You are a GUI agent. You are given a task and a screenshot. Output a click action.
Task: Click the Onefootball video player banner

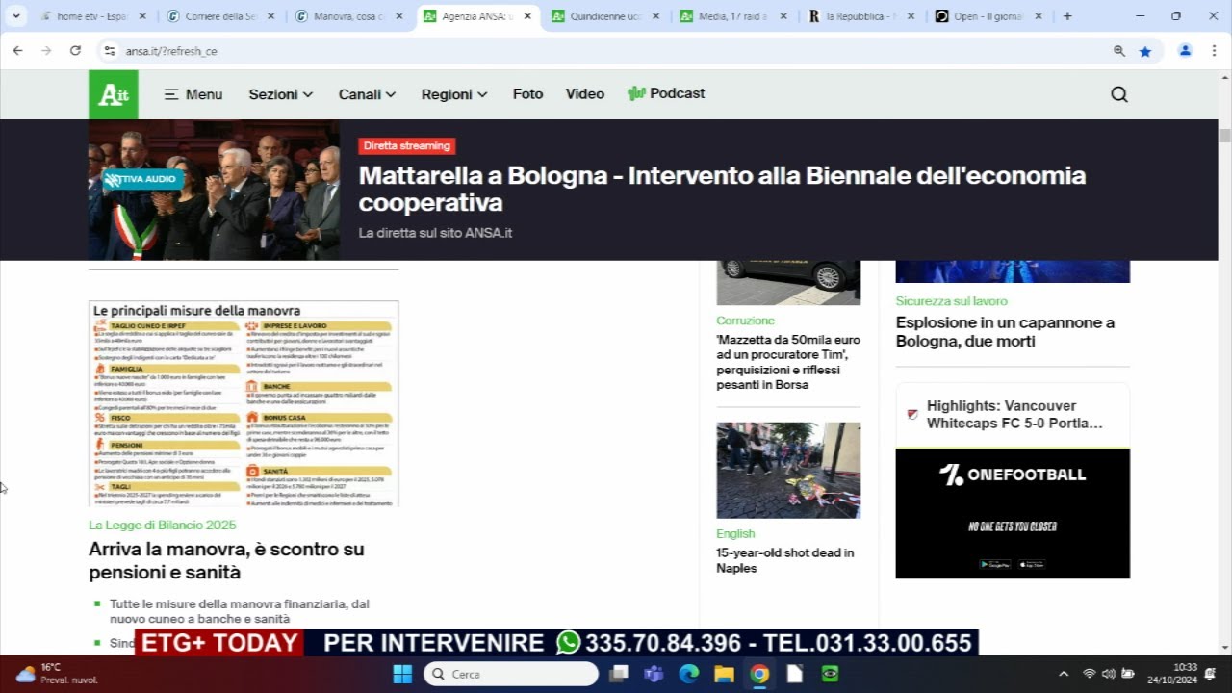[1013, 513]
